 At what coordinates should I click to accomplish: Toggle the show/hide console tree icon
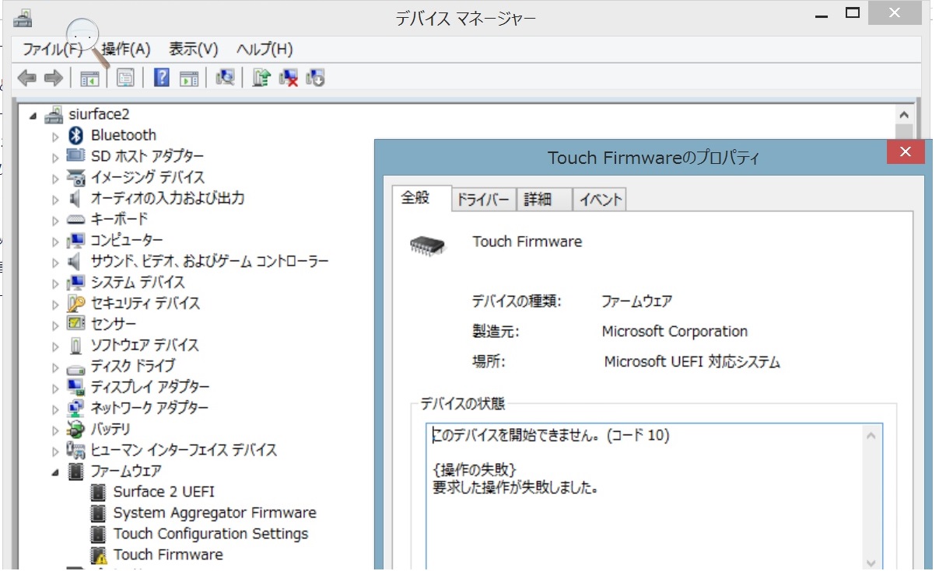89,78
